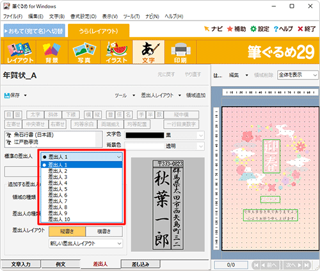Viewport: 320px width, 271px height.
Task: Click 編集 in preview toolbar
Action: (x=234, y=75)
